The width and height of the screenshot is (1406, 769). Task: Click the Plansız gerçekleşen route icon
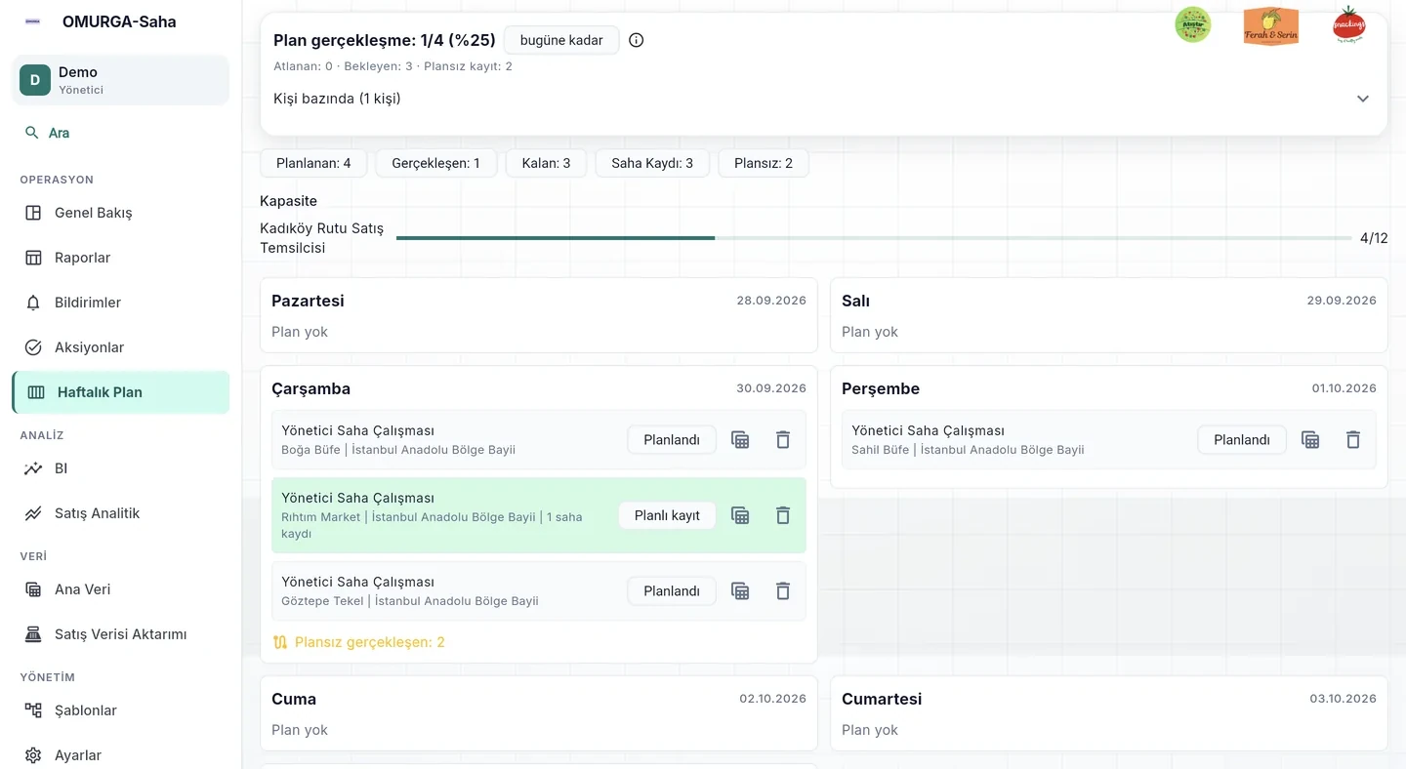coord(280,642)
